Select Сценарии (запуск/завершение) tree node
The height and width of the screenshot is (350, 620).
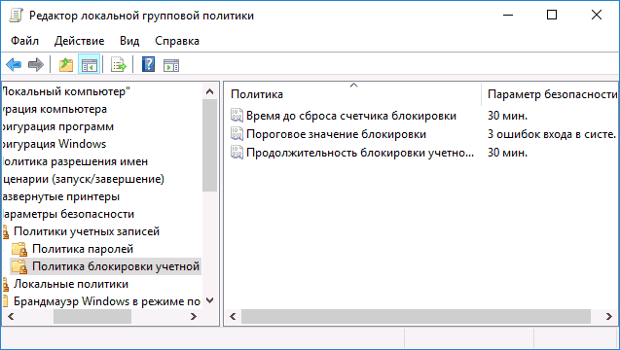click(x=83, y=179)
